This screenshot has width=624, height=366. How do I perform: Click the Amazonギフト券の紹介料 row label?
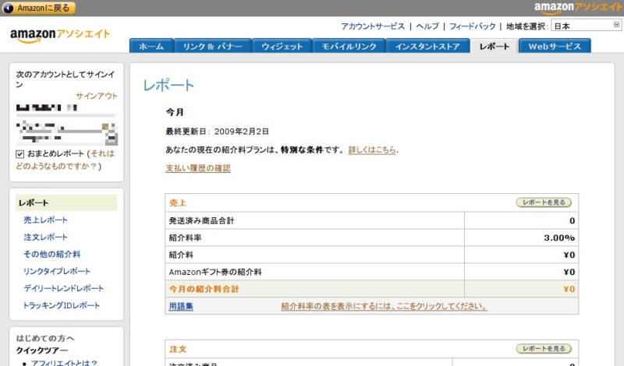point(215,273)
